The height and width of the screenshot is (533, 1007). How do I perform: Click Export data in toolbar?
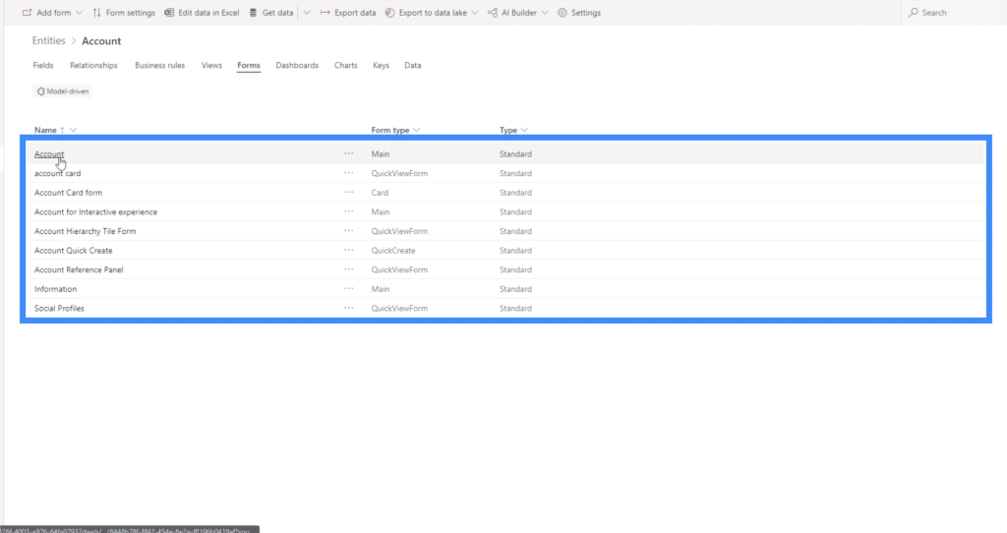point(348,13)
